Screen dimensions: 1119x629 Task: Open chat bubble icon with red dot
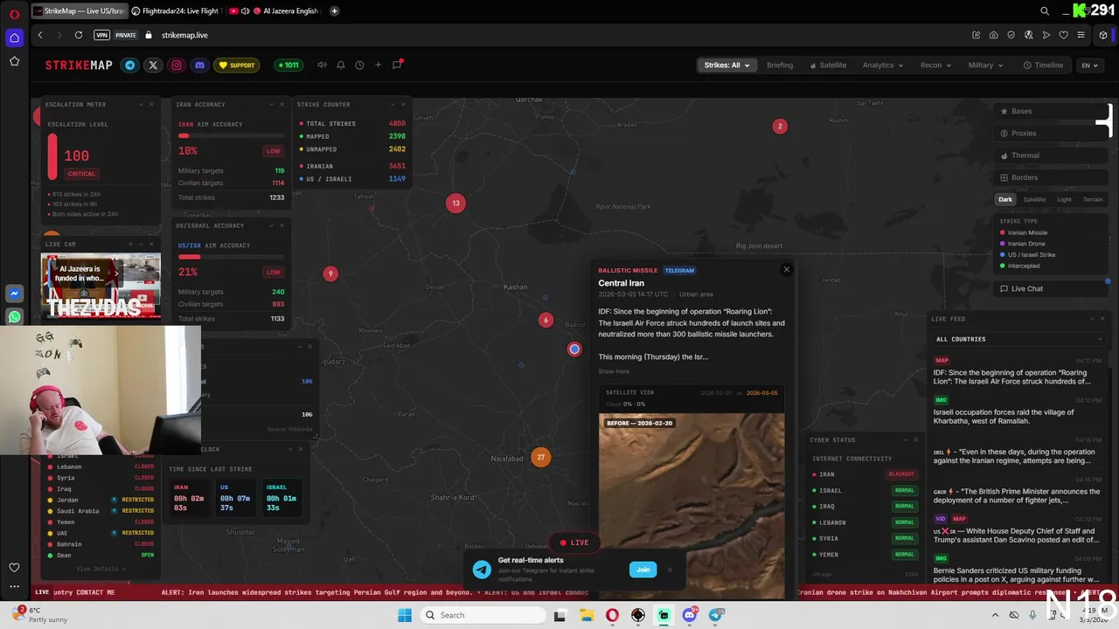point(397,65)
